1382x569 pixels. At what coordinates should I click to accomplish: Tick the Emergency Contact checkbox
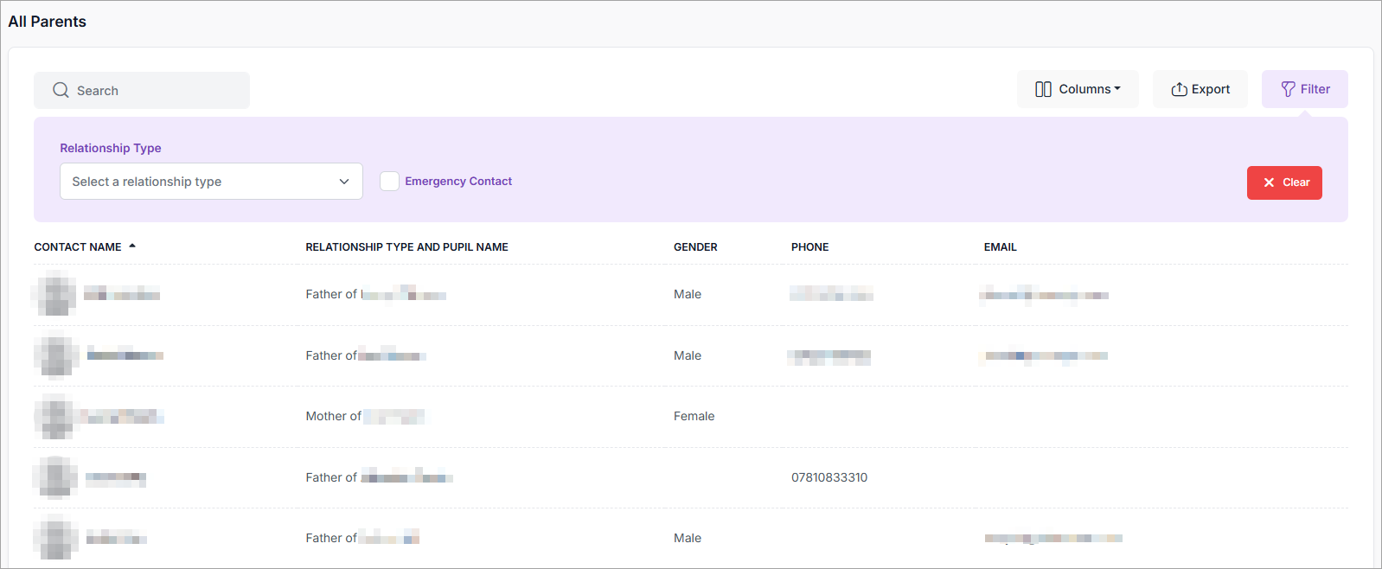389,181
